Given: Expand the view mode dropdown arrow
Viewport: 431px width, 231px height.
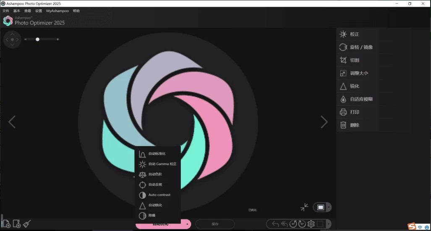Looking at the screenshot, I should click(329, 208).
